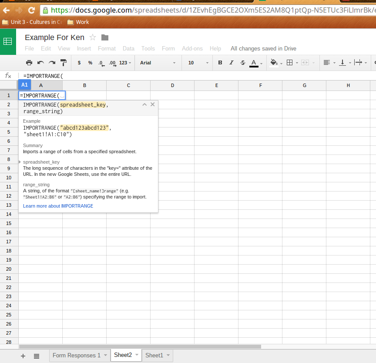Open the Help menu

pos(215,48)
